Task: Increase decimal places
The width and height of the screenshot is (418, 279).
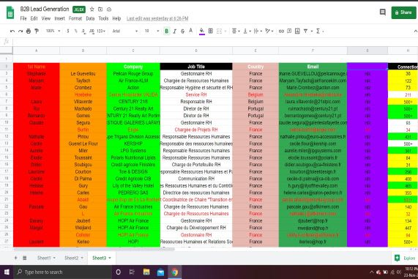Action: pyautogui.click(x=92, y=31)
